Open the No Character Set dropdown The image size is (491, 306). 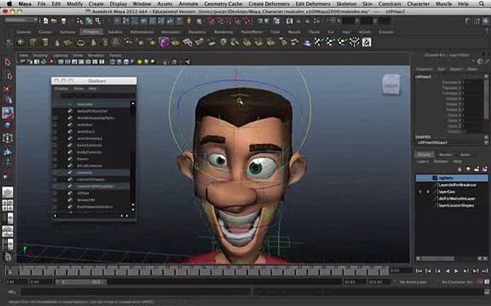click(x=457, y=282)
